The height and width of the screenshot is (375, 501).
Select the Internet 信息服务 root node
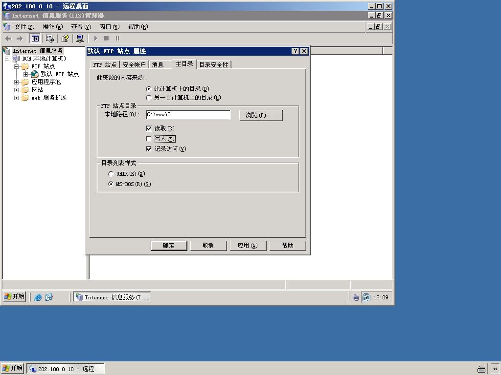coord(38,51)
